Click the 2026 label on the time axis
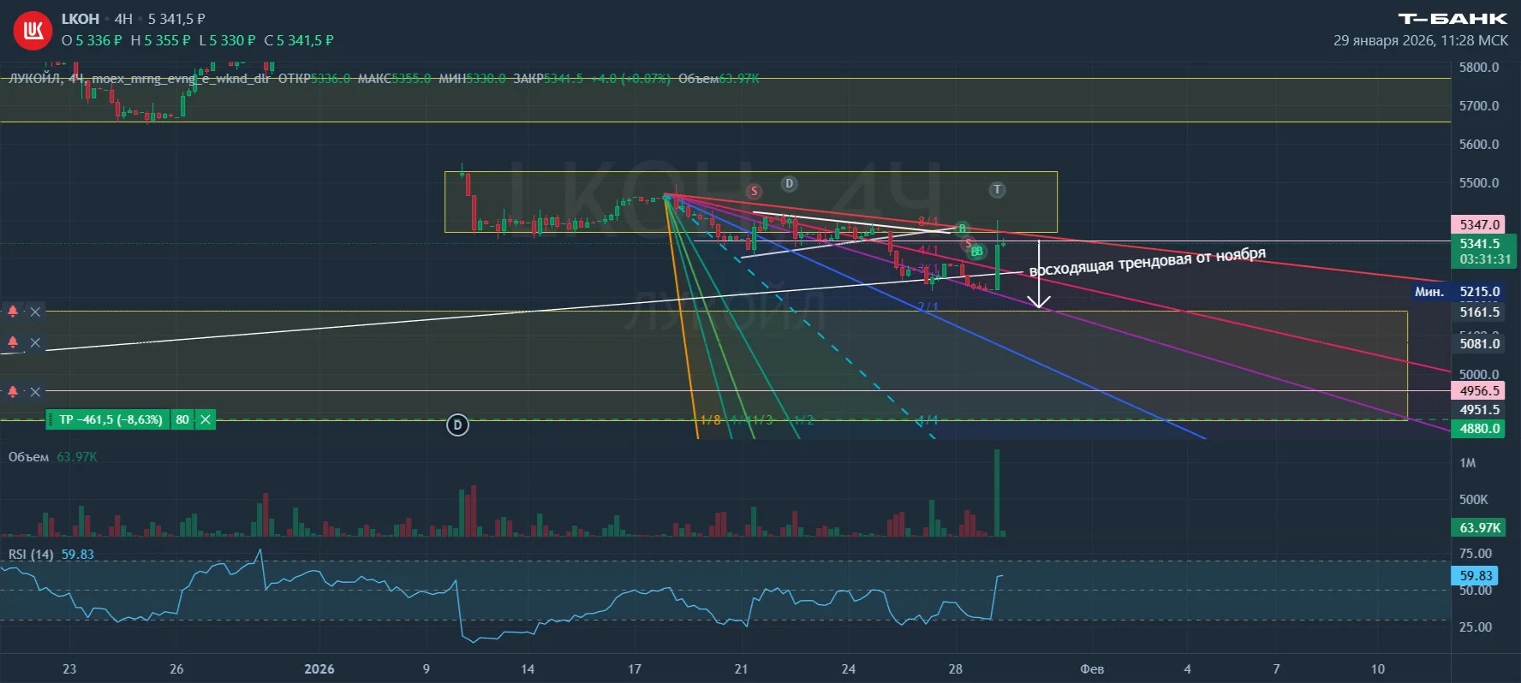1521x683 pixels. tap(319, 669)
